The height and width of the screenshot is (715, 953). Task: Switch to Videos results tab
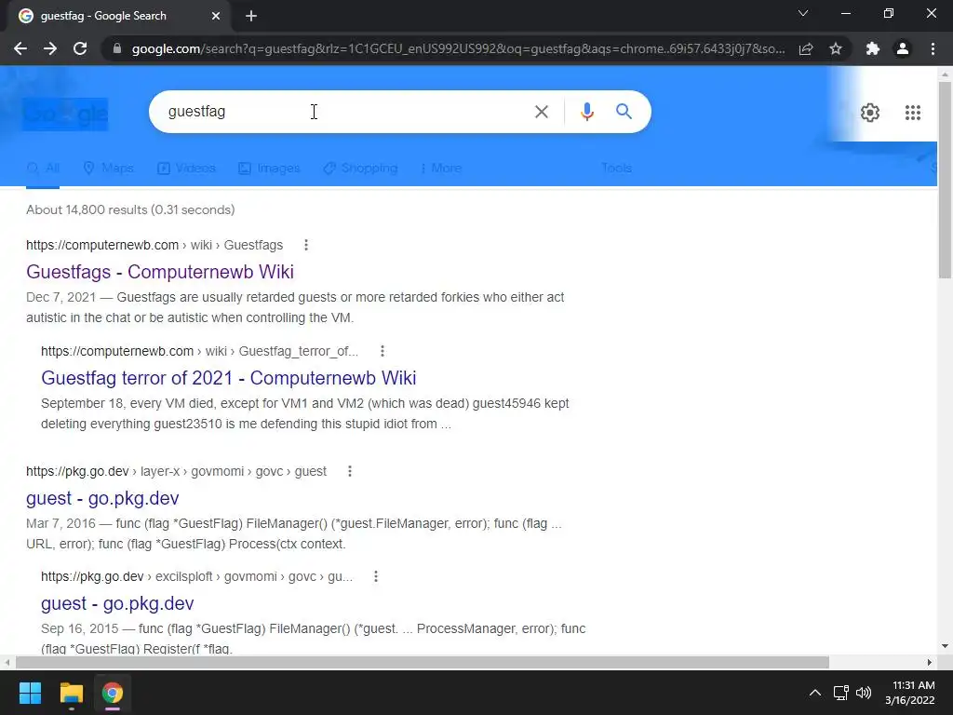[186, 168]
